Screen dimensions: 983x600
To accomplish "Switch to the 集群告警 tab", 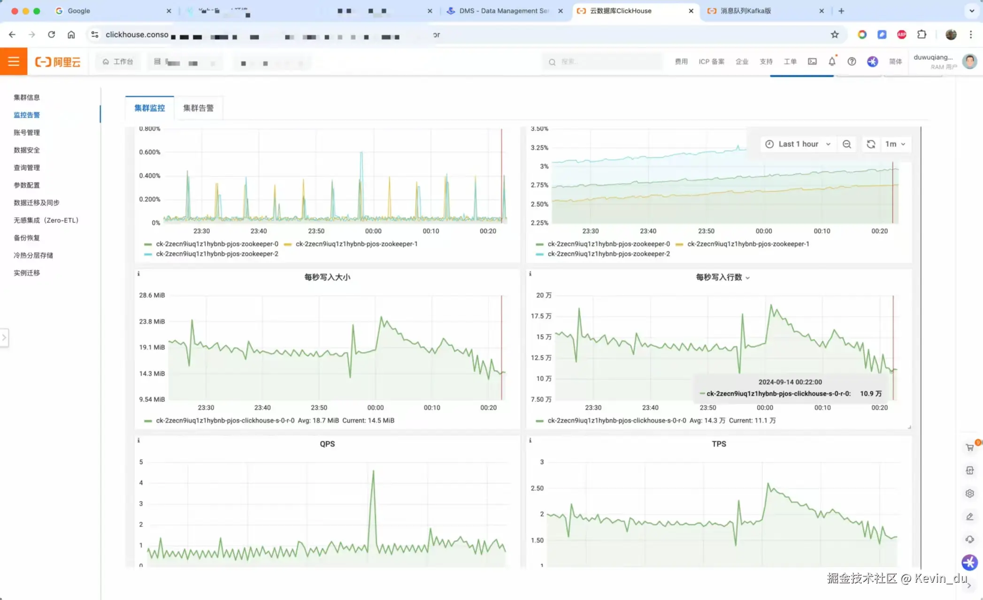I will click(x=198, y=108).
